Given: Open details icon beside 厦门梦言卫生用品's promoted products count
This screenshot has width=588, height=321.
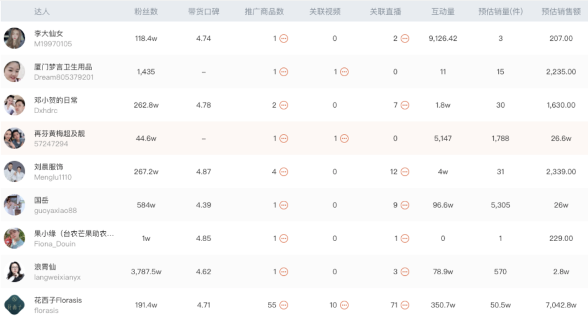Looking at the screenshot, I should coord(284,72).
